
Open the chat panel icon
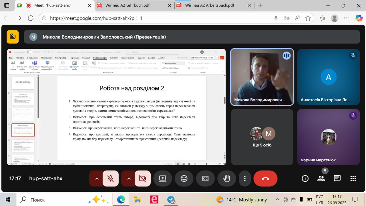337,178
